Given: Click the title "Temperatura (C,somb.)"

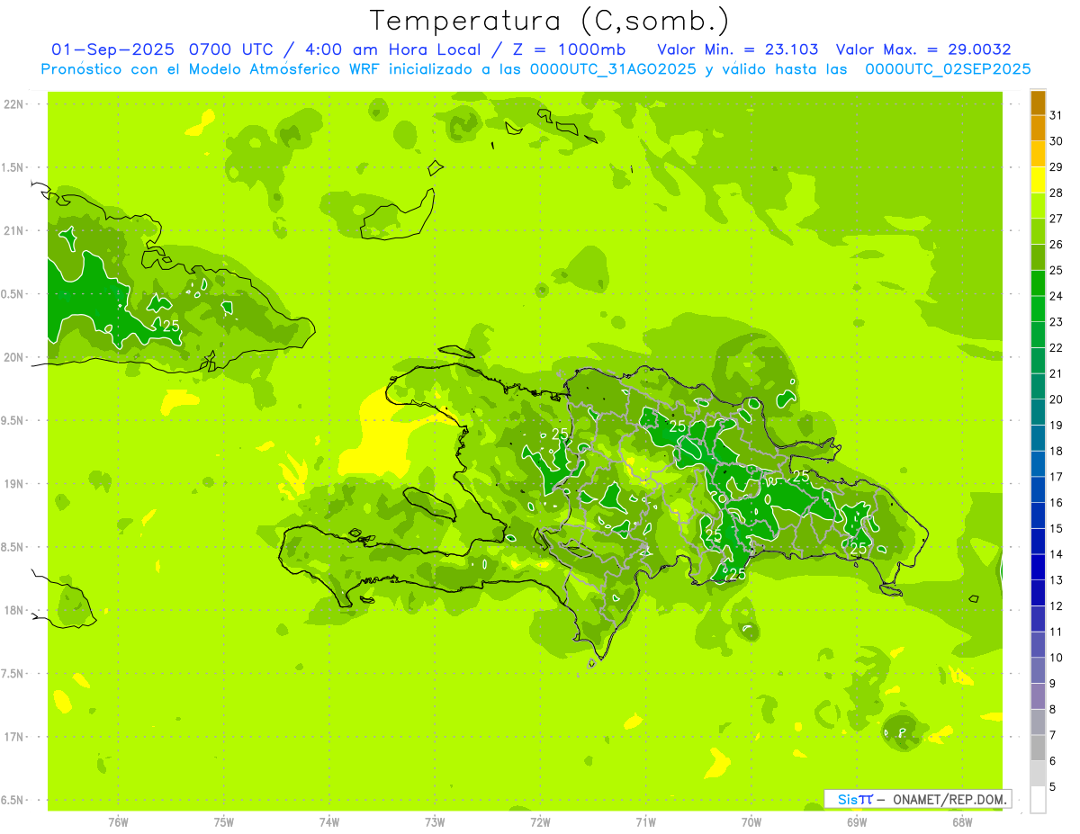Looking at the screenshot, I should point(550,22).
